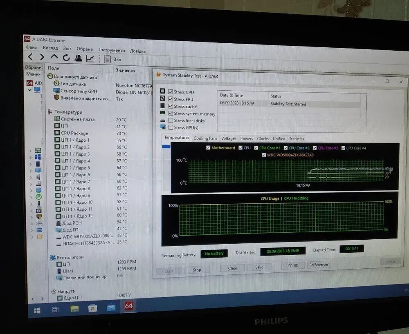
Task: Switch to the Cooling Fans tab
Action: point(205,138)
